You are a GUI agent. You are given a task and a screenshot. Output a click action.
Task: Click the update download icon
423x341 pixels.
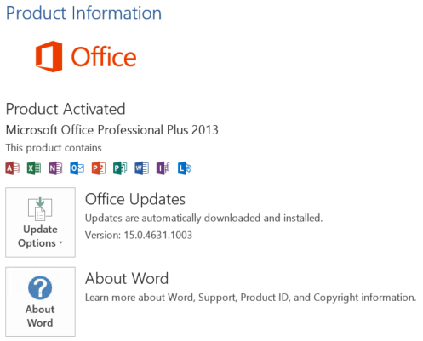pyautogui.click(x=40, y=209)
